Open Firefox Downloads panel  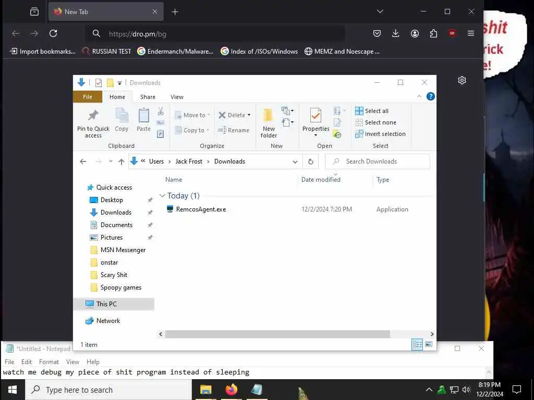(395, 33)
